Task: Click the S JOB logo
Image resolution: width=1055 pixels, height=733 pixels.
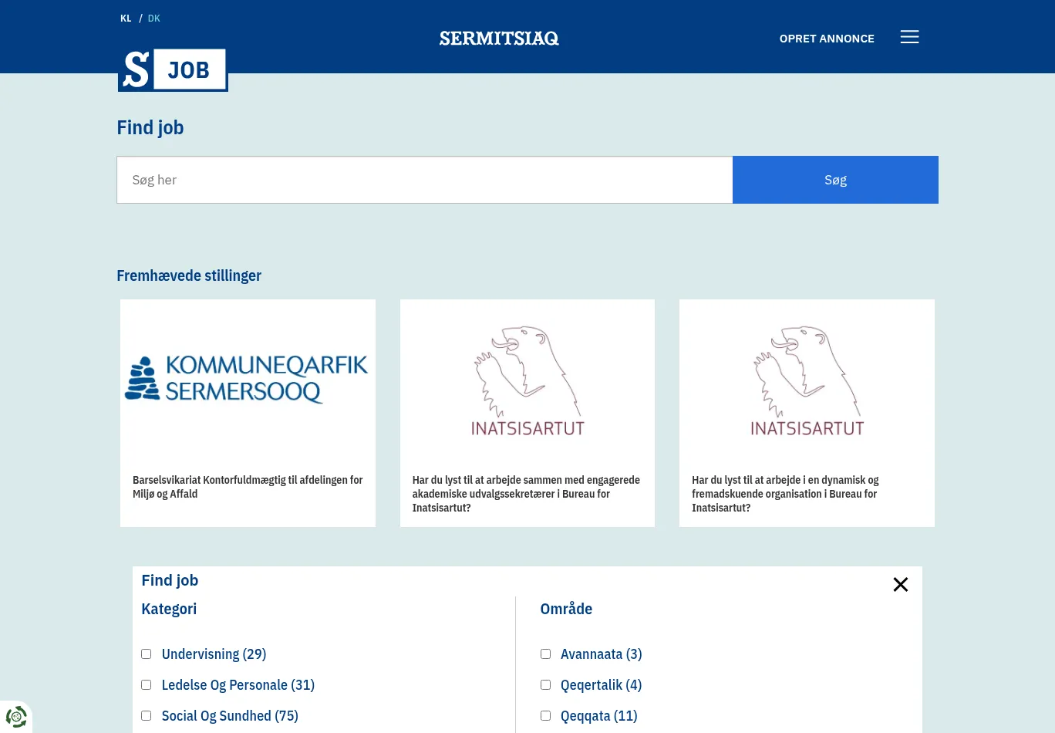Action: [x=173, y=70]
